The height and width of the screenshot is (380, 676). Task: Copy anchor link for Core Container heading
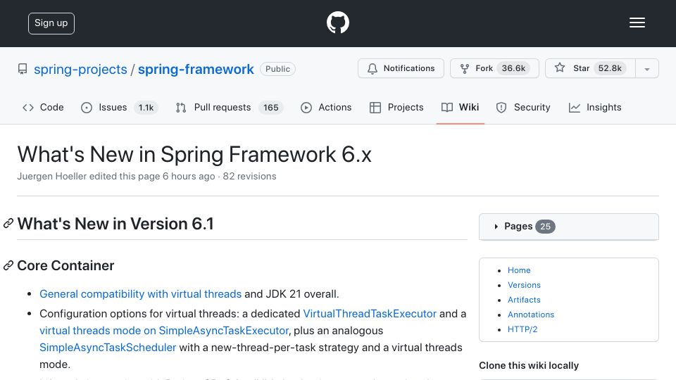(x=8, y=265)
